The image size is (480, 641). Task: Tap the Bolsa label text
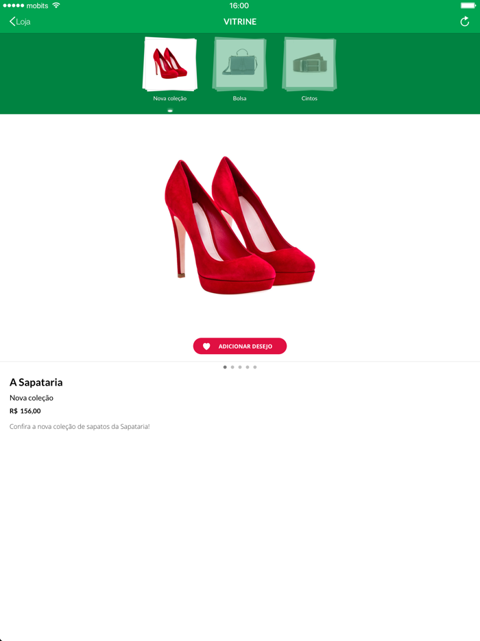(x=240, y=99)
